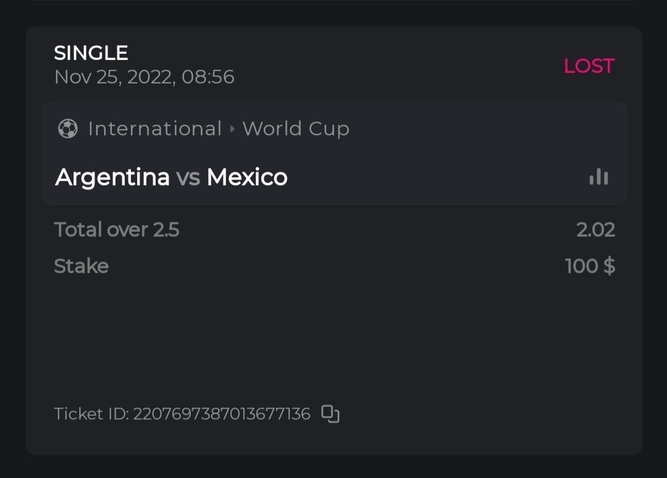Click the SINGLE bet type heading
Viewport: 667px width, 478px height.
pyautogui.click(x=91, y=53)
